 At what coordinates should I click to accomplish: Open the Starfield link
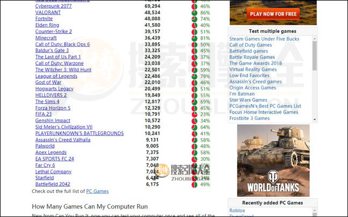point(45,178)
